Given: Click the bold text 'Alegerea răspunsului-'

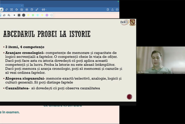Looking at the screenshot, I should pyautogui.click(x=25, y=78).
